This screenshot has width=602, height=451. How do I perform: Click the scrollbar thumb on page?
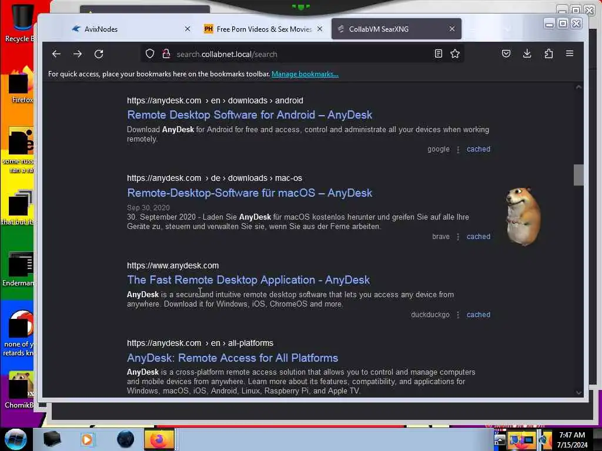(x=578, y=175)
